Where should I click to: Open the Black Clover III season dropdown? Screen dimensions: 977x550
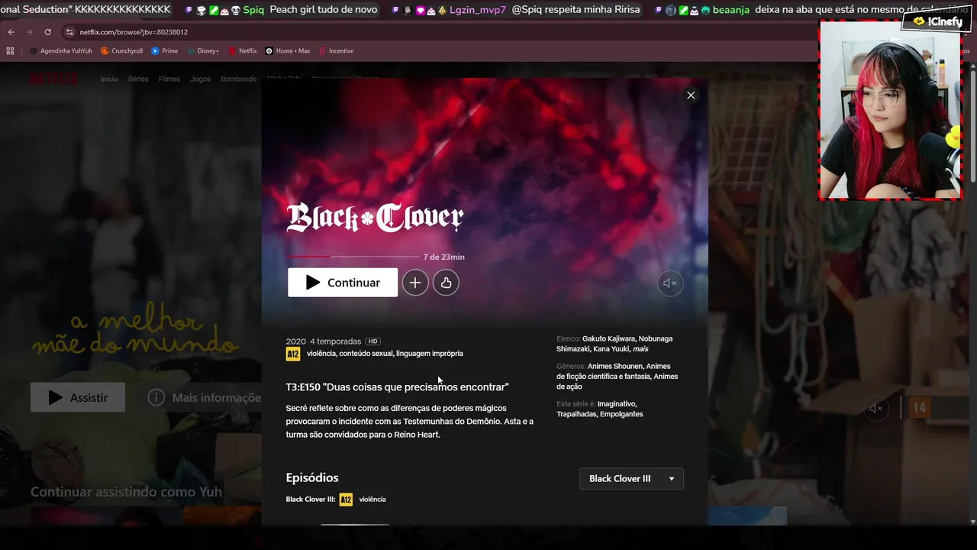(x=631, y=478)
